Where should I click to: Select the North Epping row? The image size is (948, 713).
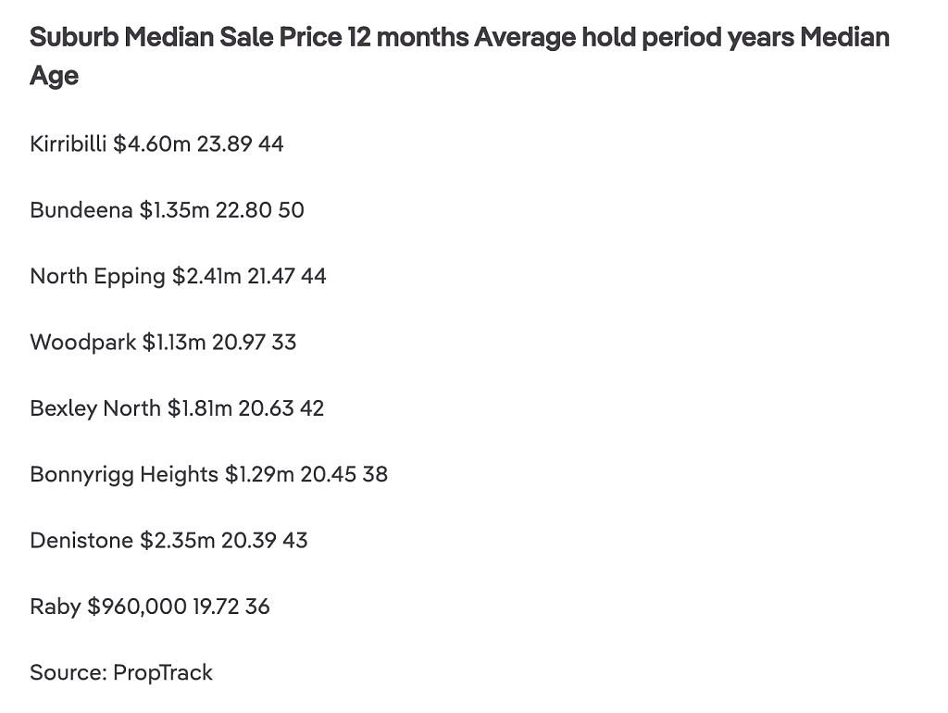pos(178,276)
